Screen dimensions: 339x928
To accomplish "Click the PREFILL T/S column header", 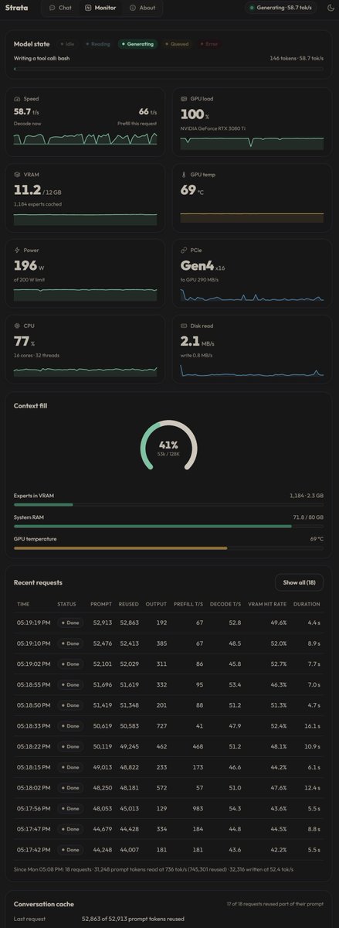I will tap(189, 604).
